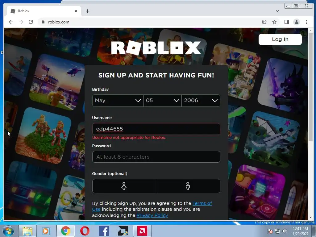This screenshot has width=316, height=237.
Task: Open Windows Explorer from the taskbar
Action: (27, 231)
